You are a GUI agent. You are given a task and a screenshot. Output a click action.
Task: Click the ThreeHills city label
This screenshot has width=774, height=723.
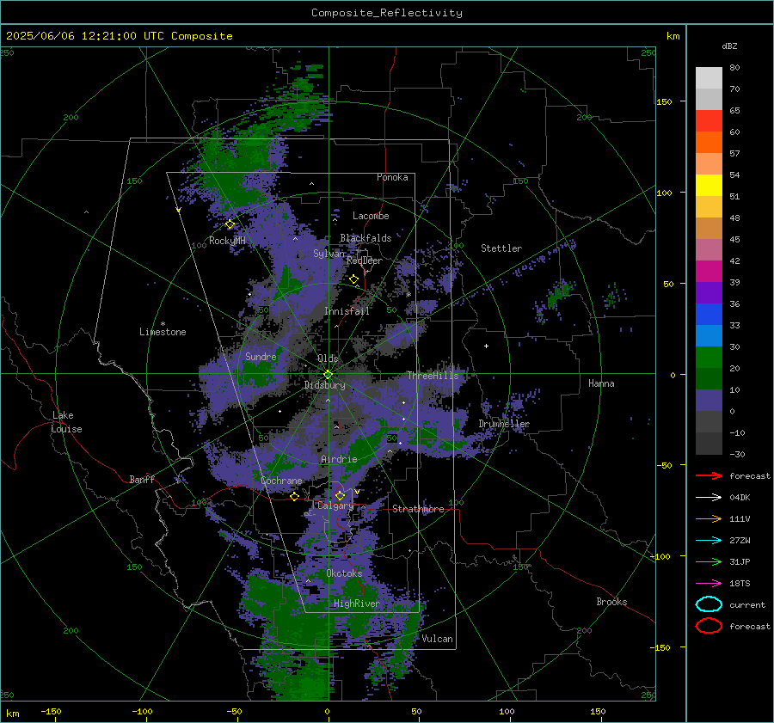pyautogui.click(x=433, y=376)
